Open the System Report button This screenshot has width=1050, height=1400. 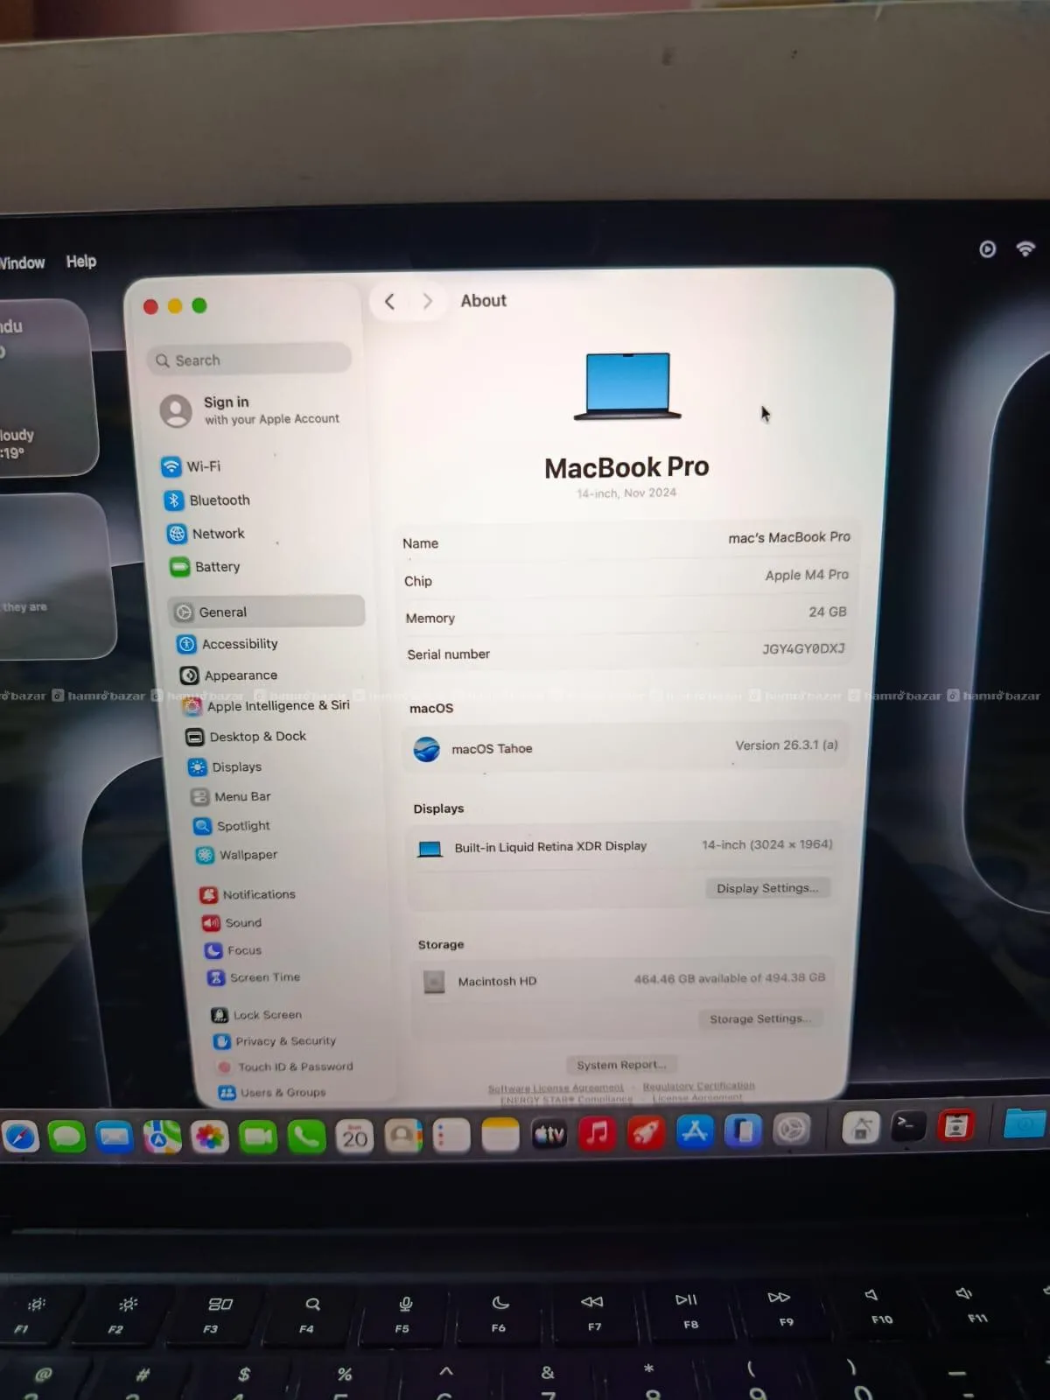click(x=621, y=1065)
